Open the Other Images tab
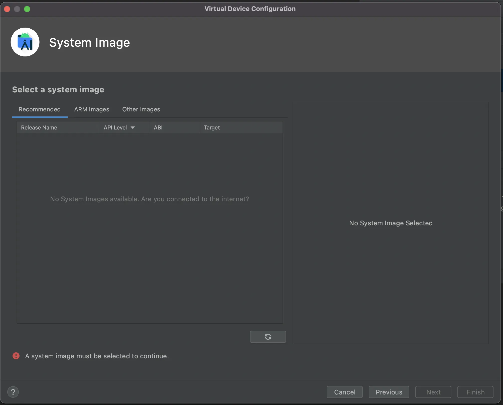Screen dimensions: 503x405 (141, 109)
